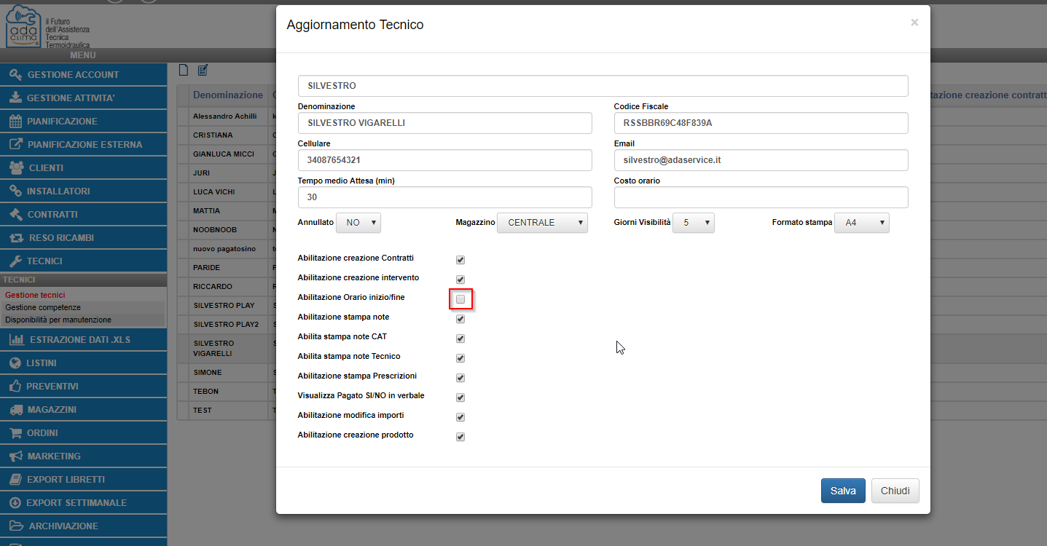This screenshot has height=546, width=1047.
Task: Click the globe icon beside LISTINI
Action: 15,363
